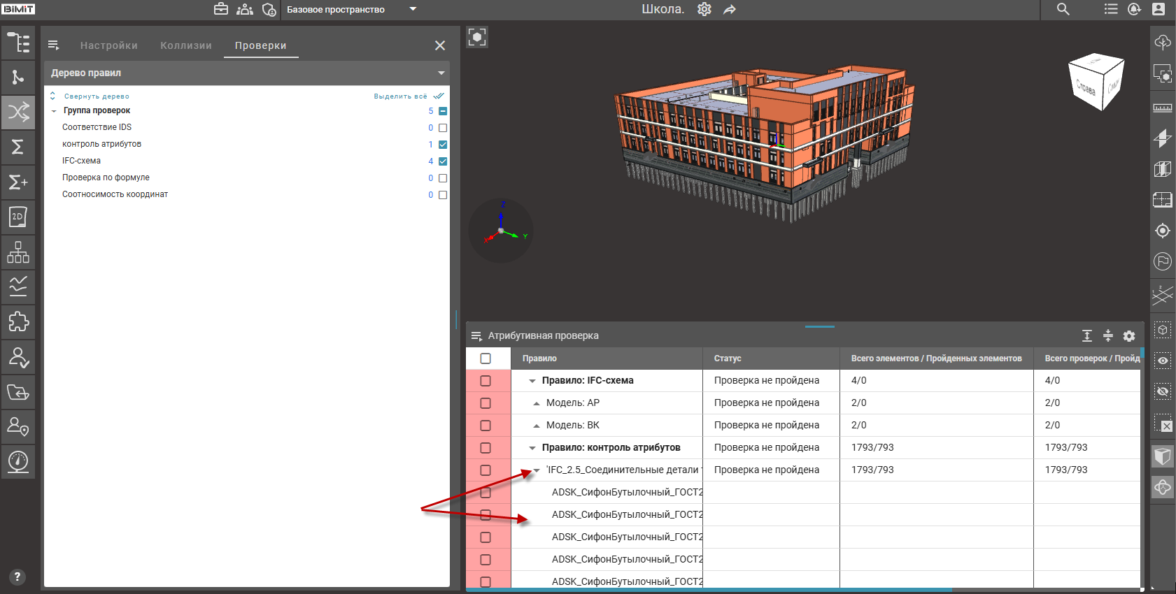
Task: Open the attribute check panel settings gear
Action: (x=1128, y=336)
